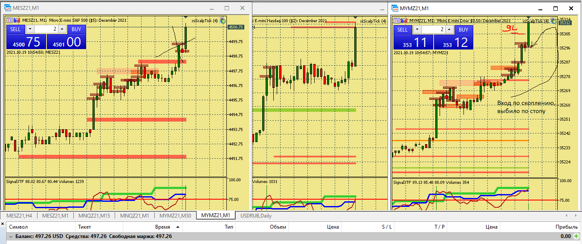
Task: Click the volume field in MESZ21 trade panel
Action: (x=46, y=29)
